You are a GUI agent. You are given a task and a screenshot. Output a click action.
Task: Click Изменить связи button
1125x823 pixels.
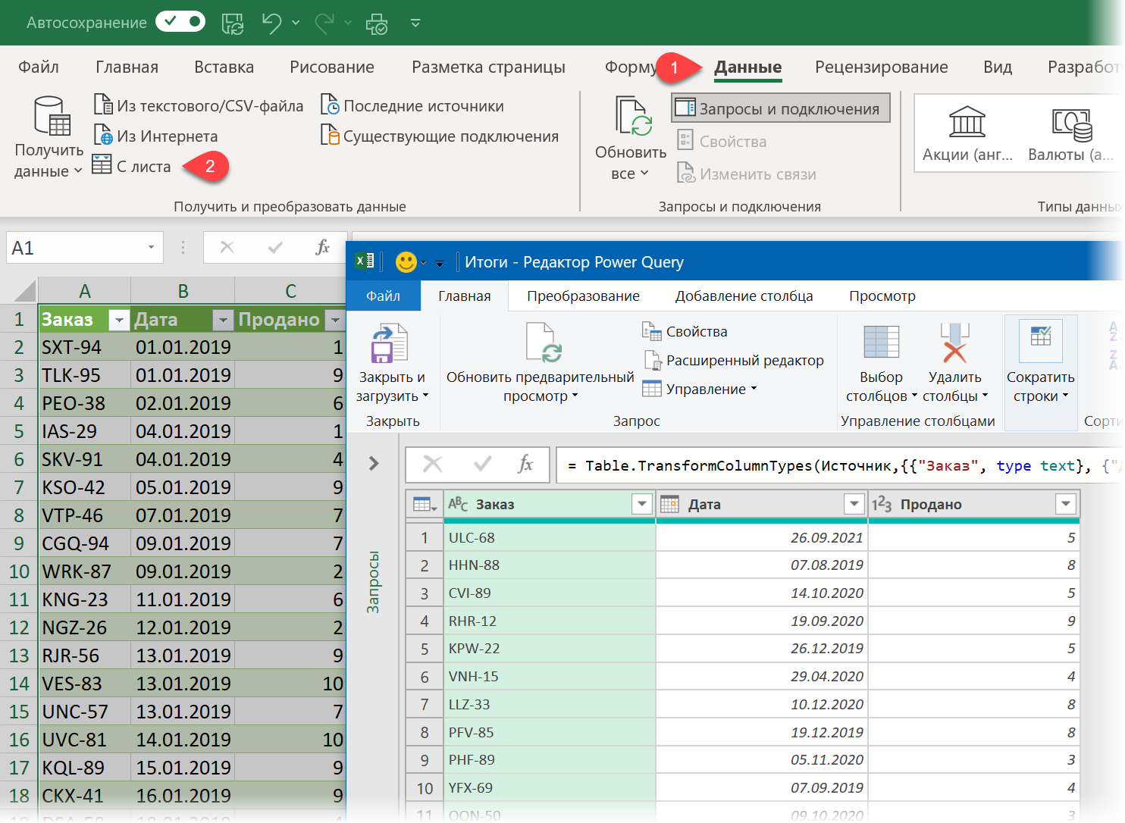pos(747,174)
